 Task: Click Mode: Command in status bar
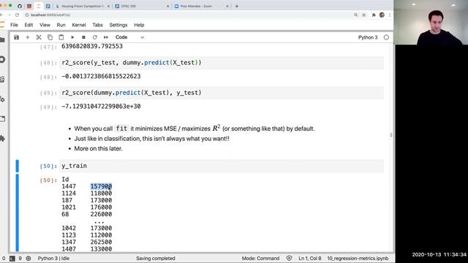pos(260,258)
